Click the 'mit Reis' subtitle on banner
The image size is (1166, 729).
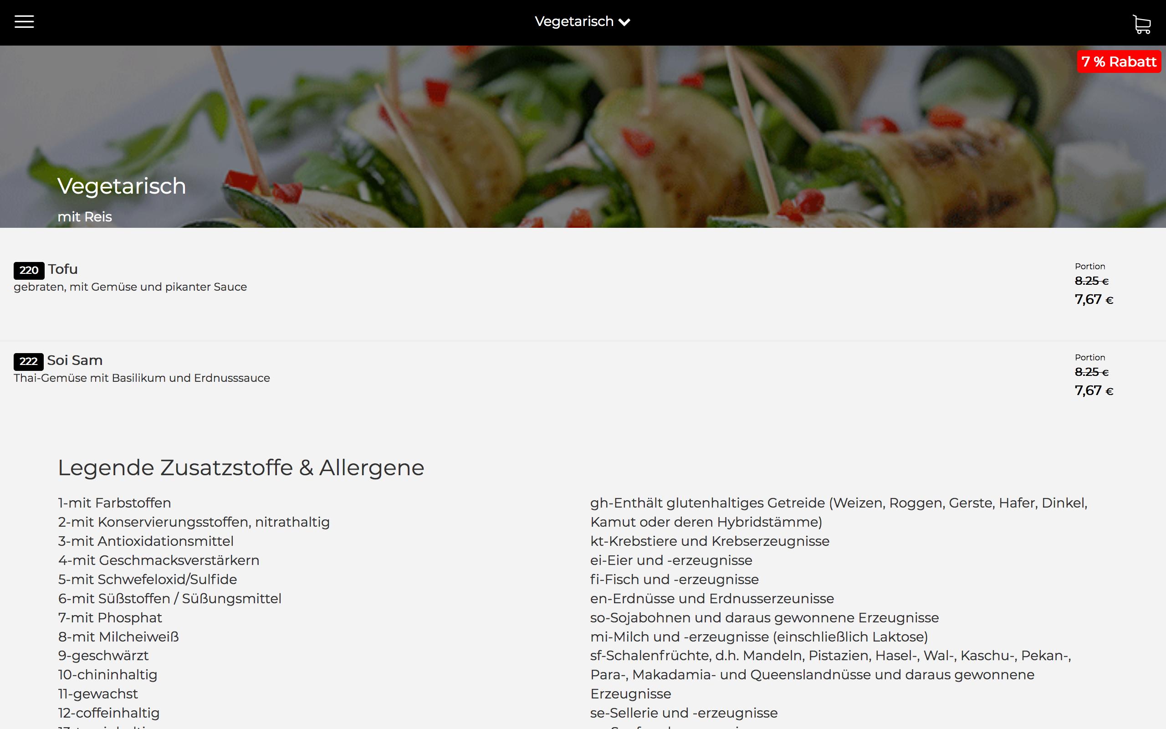click(84, 216)
